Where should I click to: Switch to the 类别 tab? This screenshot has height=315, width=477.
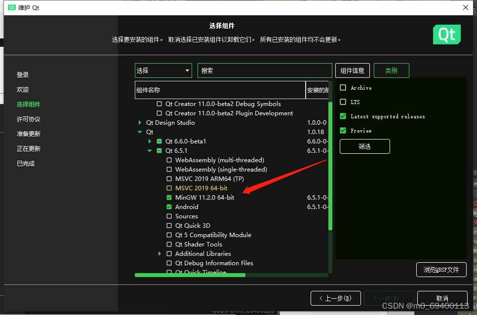pyautogui.click(x=391, y=70)
